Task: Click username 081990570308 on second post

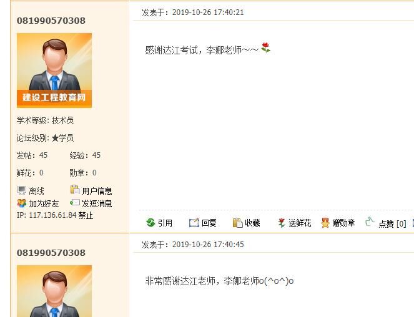Action: (x=51, y=253)
